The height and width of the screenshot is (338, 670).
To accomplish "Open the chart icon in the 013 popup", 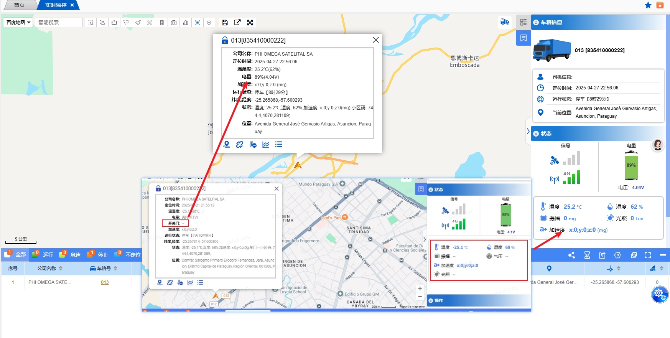I will pos(266,145).
